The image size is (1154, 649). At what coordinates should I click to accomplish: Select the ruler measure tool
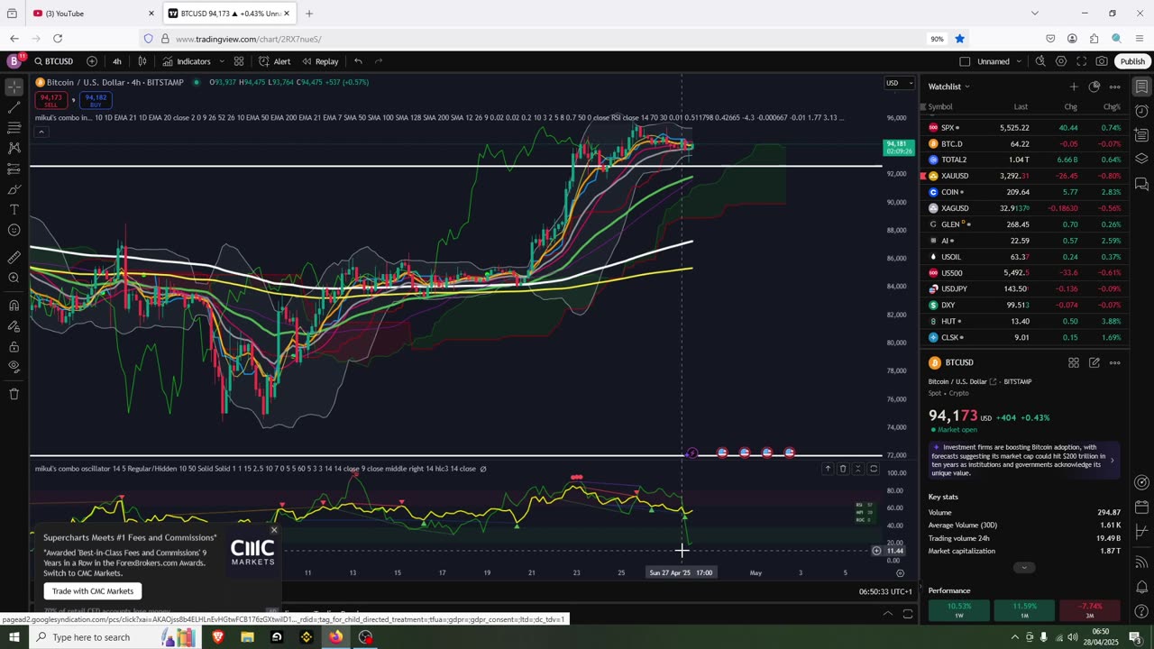[x=14, y=257]
